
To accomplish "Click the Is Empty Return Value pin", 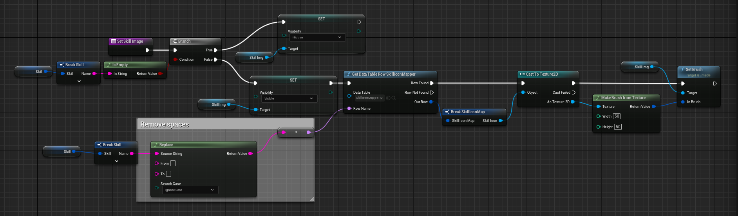I will tap(160, 74).
